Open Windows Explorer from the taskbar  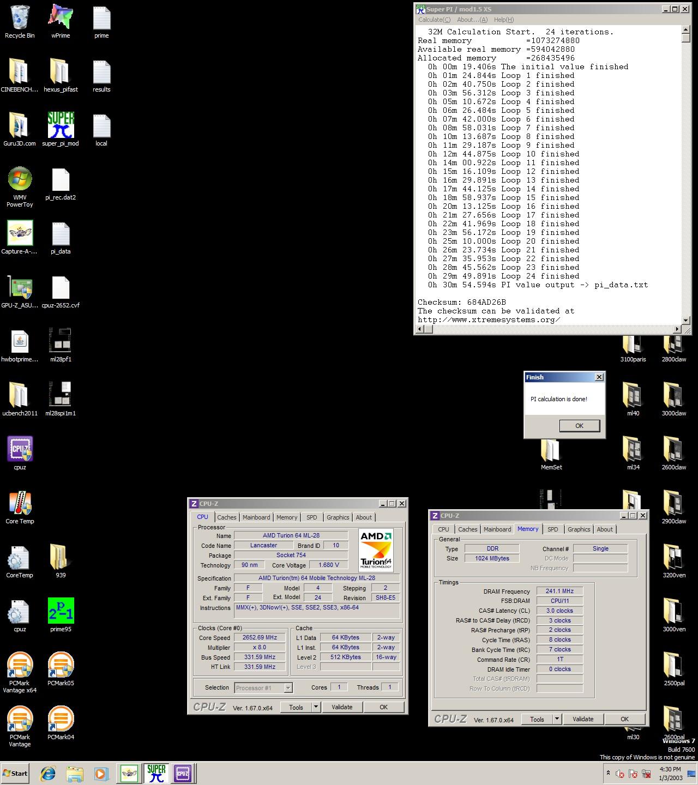[75, 773]
